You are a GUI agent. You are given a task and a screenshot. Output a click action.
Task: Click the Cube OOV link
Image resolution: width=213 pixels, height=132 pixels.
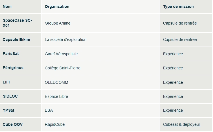[13, 125]
